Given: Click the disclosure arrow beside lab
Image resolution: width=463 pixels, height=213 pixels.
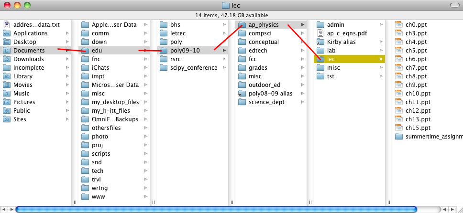Looking at the screenshot, I should [381, 51].
